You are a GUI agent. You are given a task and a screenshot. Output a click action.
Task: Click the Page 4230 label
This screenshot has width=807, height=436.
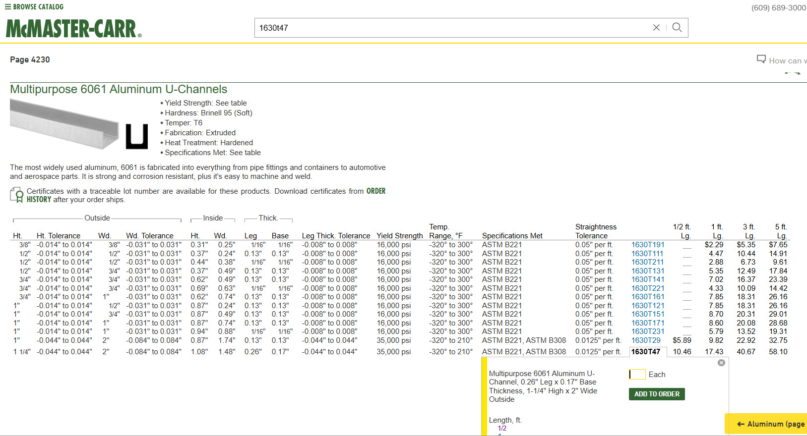click(30, 59)
